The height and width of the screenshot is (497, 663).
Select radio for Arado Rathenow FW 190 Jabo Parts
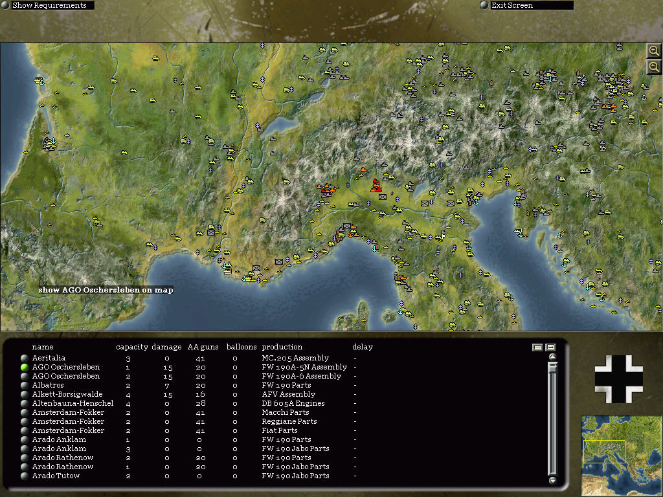(x=25, y=467)
